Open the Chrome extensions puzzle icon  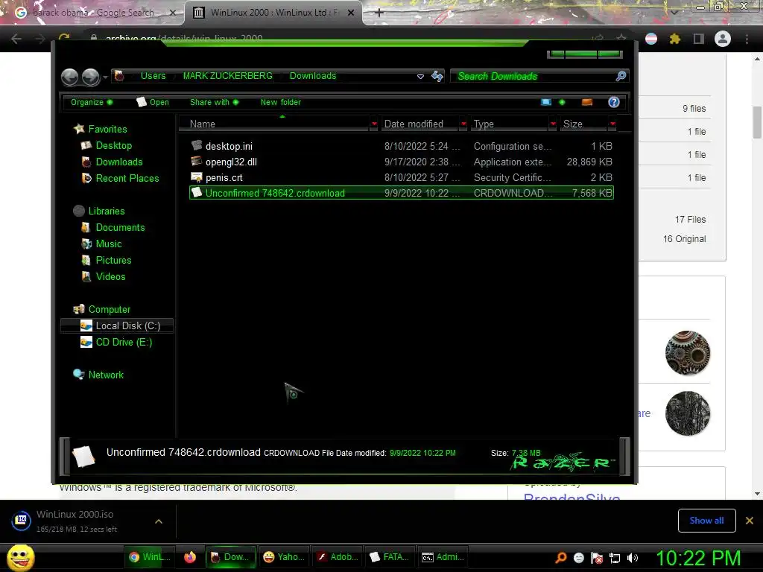click(674, 39)
